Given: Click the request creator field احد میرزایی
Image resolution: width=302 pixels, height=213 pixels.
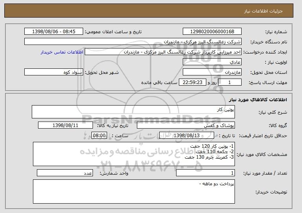Looking at the screenshot, I should pos(163,52).
